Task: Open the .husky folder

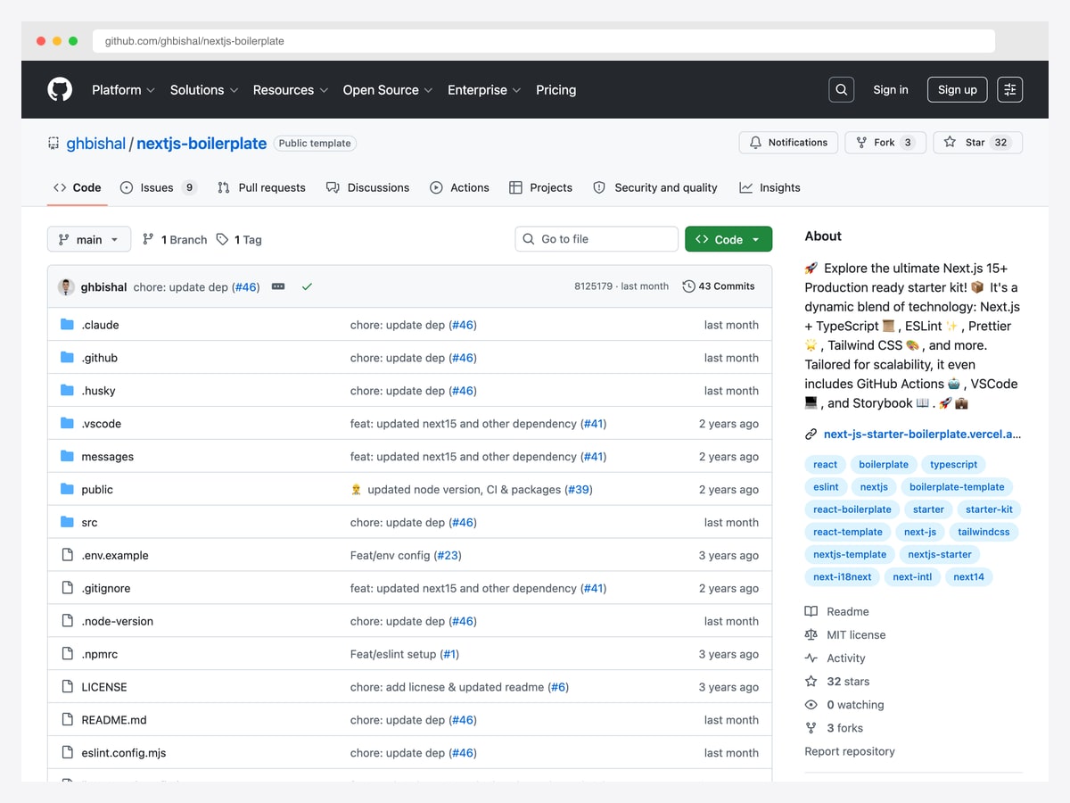Action: click(x=98, y=391)
